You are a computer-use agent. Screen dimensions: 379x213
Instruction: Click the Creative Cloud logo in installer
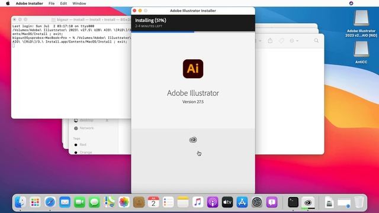point(193,140)
